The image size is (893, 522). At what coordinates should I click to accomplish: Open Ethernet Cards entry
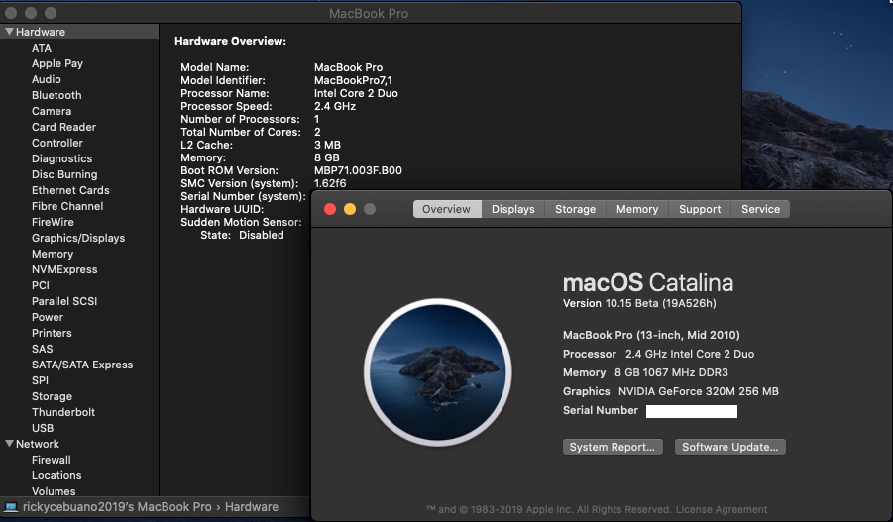70,191
